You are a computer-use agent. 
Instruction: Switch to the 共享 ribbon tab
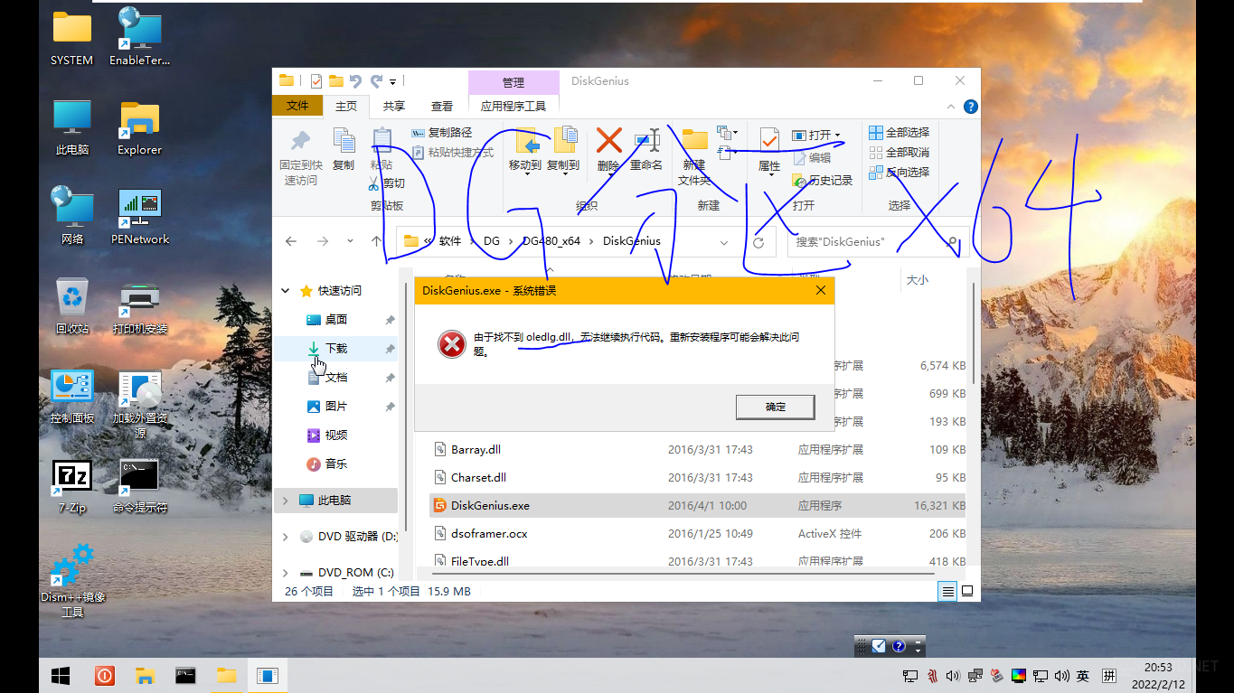[394, 106]
